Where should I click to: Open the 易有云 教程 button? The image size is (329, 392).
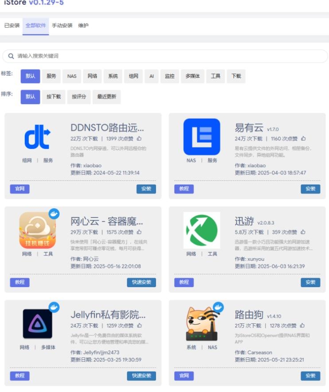[x=184, y=189]
